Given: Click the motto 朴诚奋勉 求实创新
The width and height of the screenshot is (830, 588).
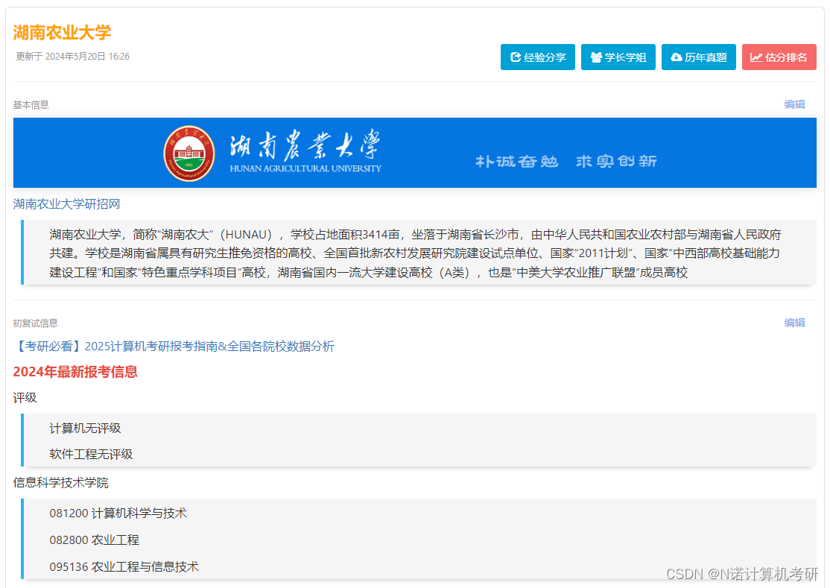Looking at the screenshot, I should point(566,161).
